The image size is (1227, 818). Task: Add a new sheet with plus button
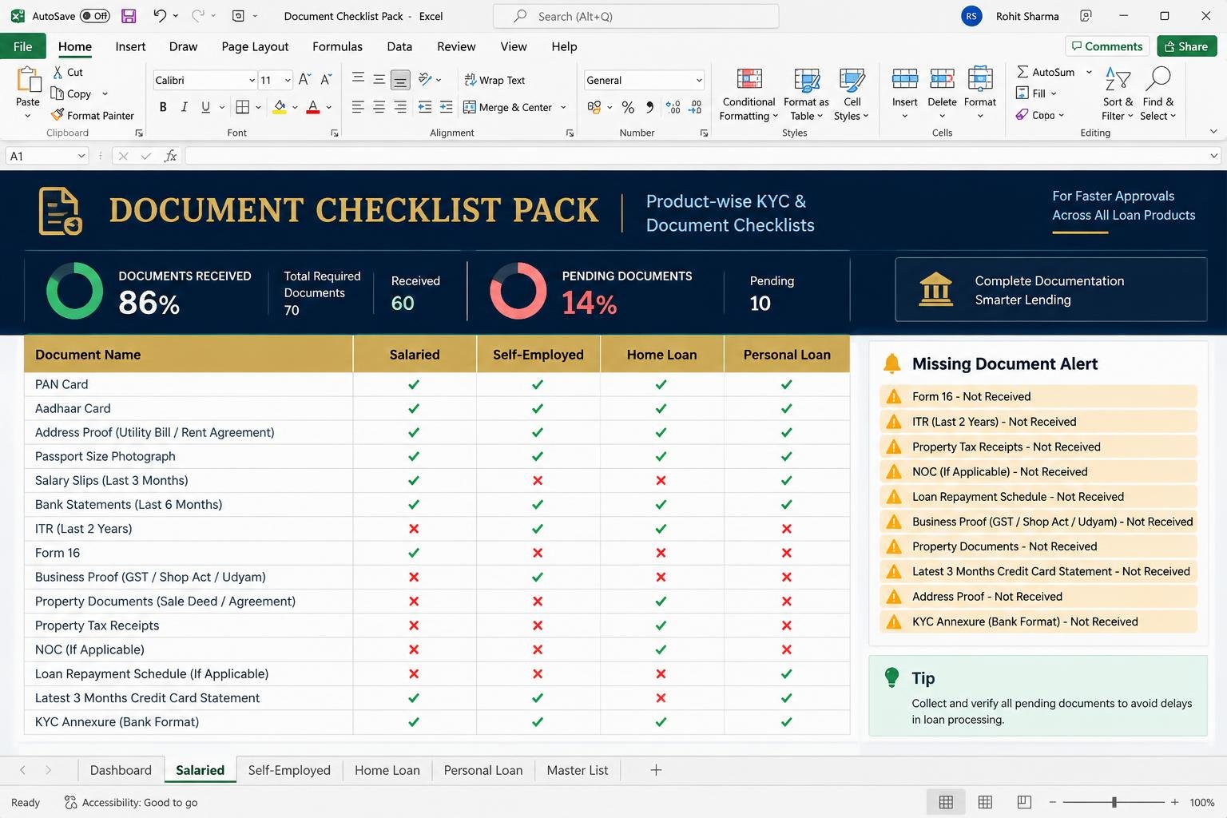click(x=656, y=770)
